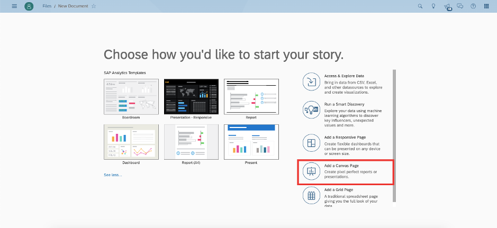The height and width of the screenshot is (228, 497).
Task: Select the Report (A4) template thumbnail
Action: point(191,142)
